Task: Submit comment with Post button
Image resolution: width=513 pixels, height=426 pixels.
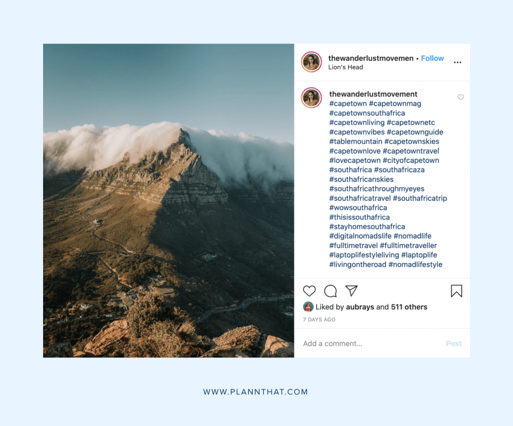Action: pos(453,343)
